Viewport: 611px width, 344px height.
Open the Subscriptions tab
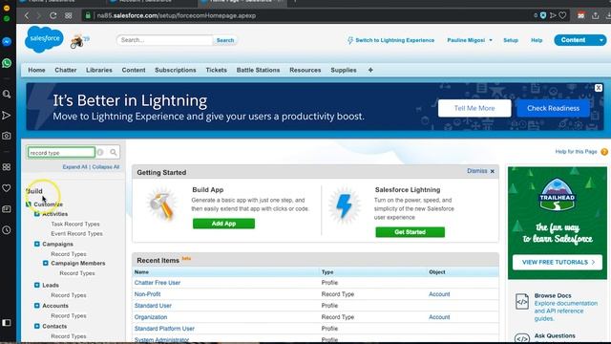pyautogui.click(x=176, y=70)
